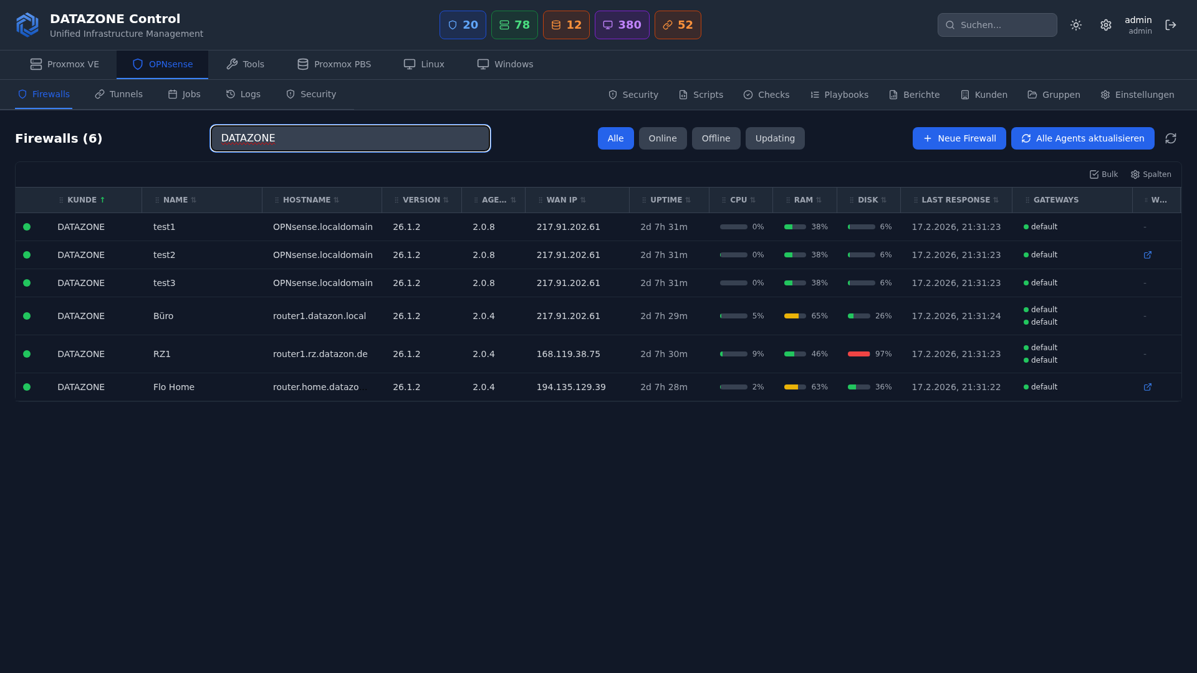The image size is (1197, 673).
Task: Open the external link for firewall test2
Action: [1148, 255]
